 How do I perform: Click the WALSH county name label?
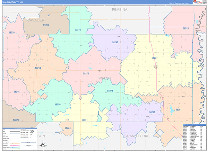[x=105, y=78]
